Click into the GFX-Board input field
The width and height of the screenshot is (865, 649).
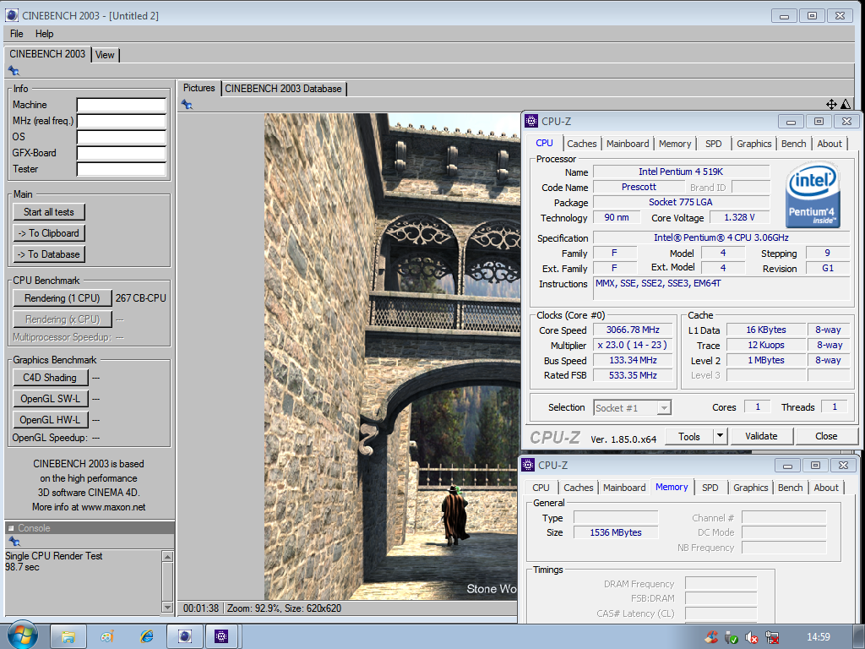pyautogui.click(x=122, y=153)
